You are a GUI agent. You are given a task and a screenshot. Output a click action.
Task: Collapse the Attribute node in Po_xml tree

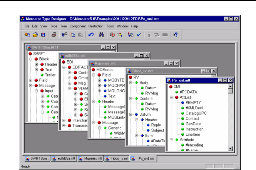click(x=171, y=140)
